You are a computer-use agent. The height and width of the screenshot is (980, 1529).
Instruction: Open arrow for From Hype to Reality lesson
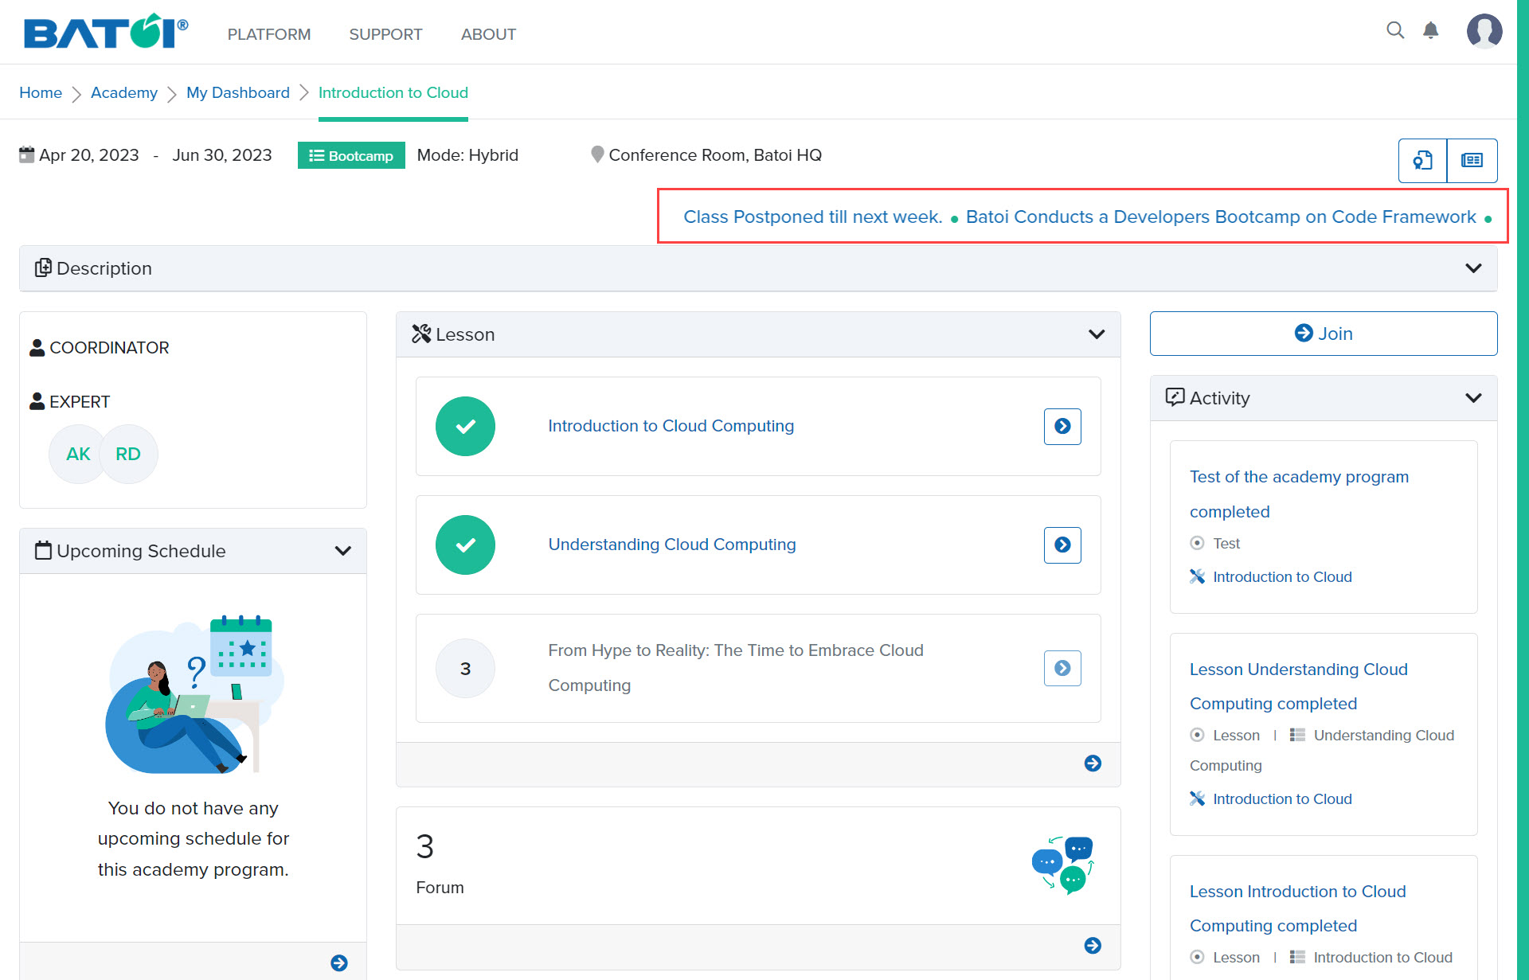tap(1062, 668)
